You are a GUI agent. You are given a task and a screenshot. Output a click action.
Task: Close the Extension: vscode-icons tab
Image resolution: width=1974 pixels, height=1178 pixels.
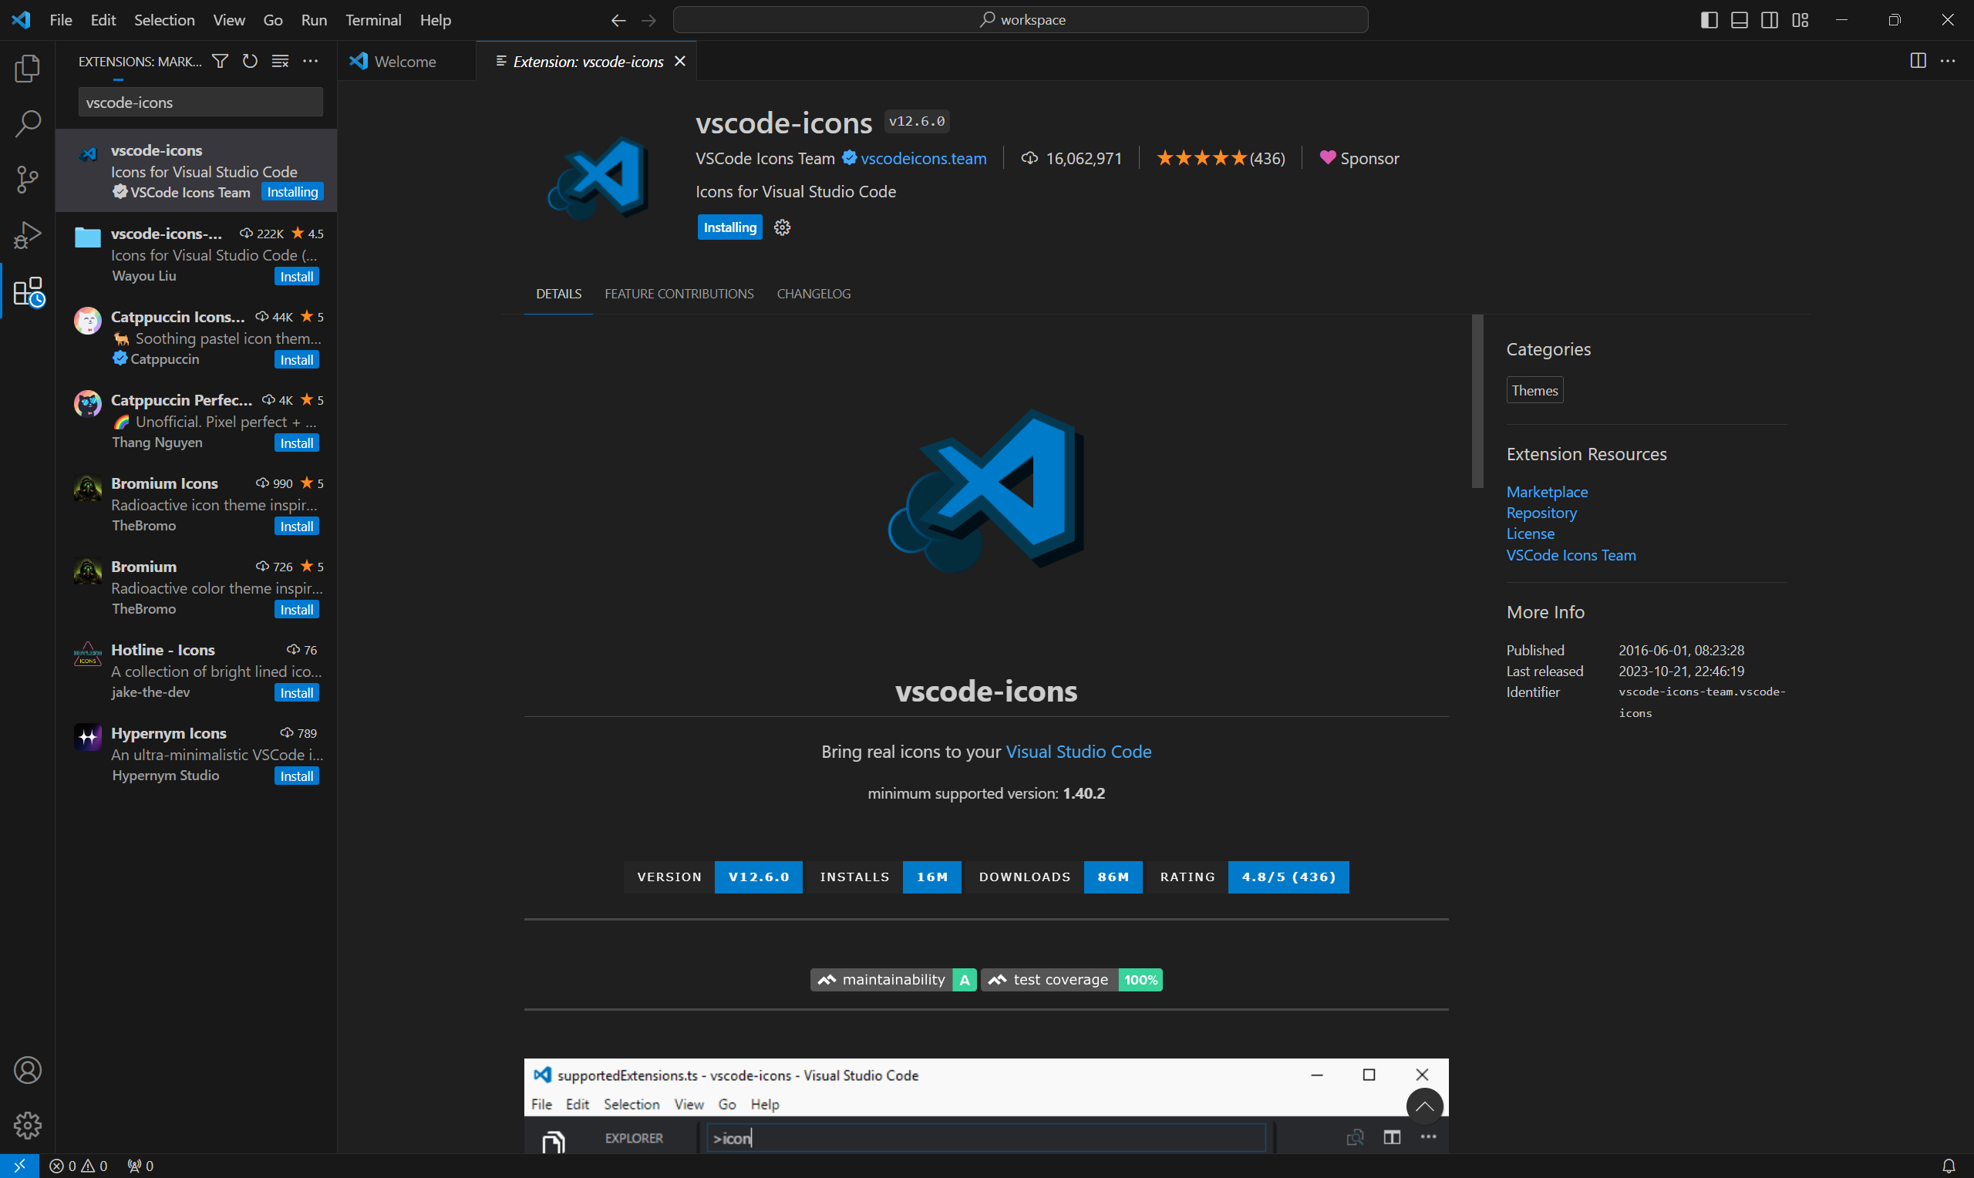point(680,61)
